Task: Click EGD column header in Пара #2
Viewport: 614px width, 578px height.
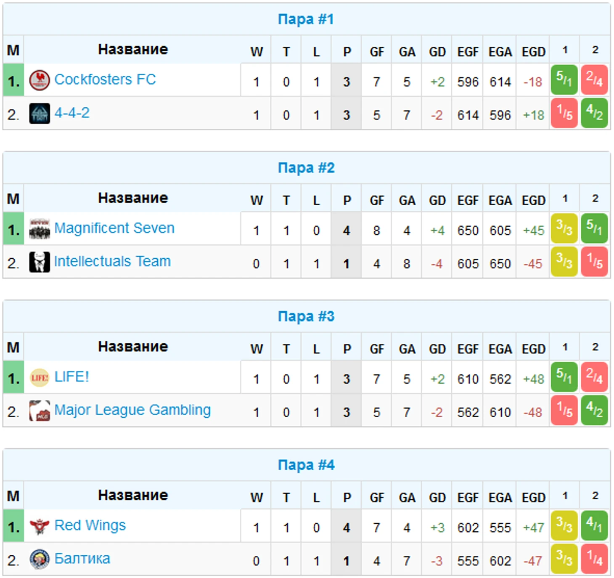Action: 533,201
